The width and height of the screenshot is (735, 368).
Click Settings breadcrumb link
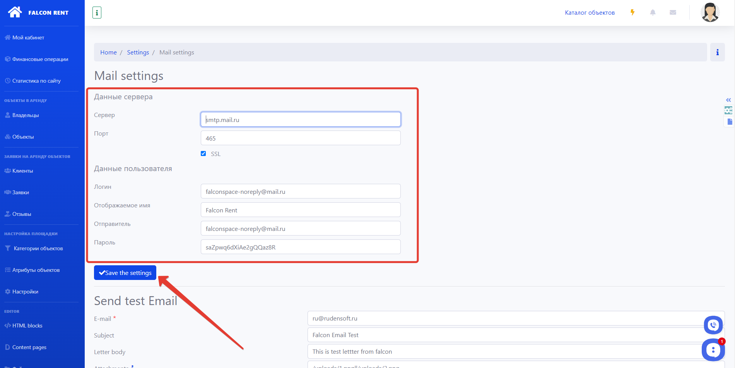coord(138,53)
